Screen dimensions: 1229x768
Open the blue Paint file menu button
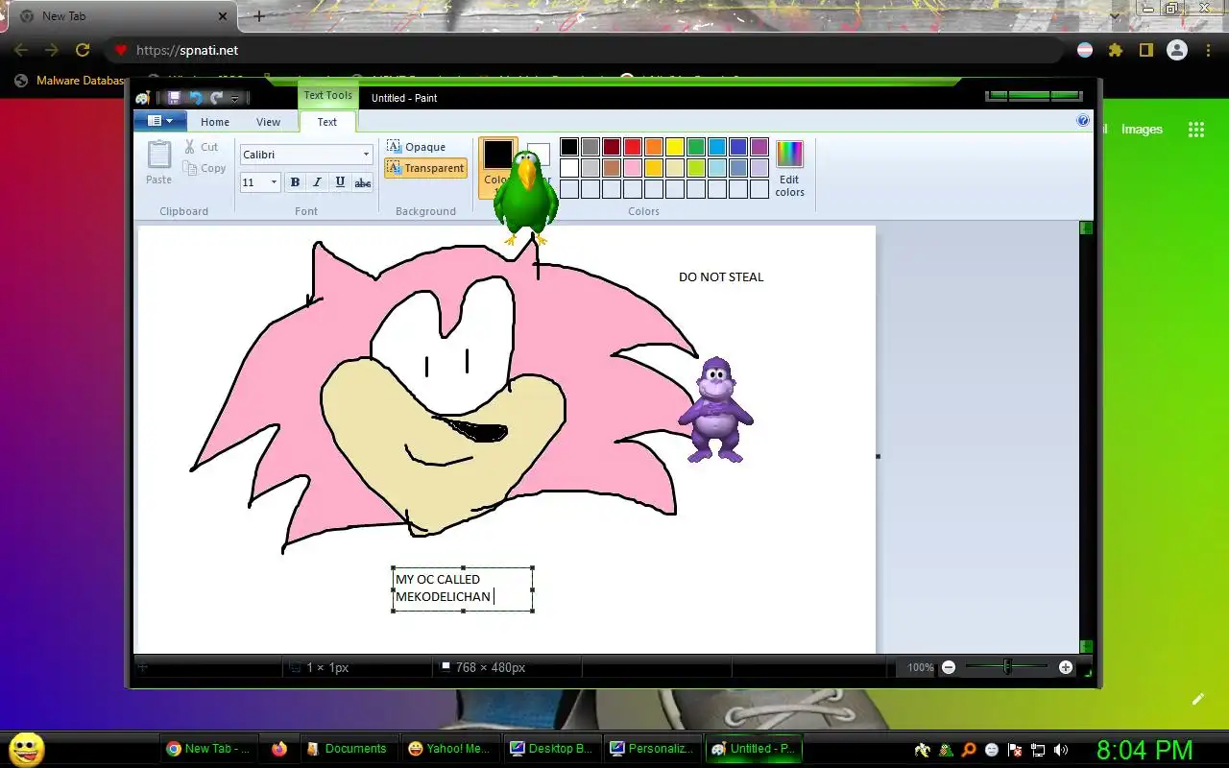pos(159,121)
